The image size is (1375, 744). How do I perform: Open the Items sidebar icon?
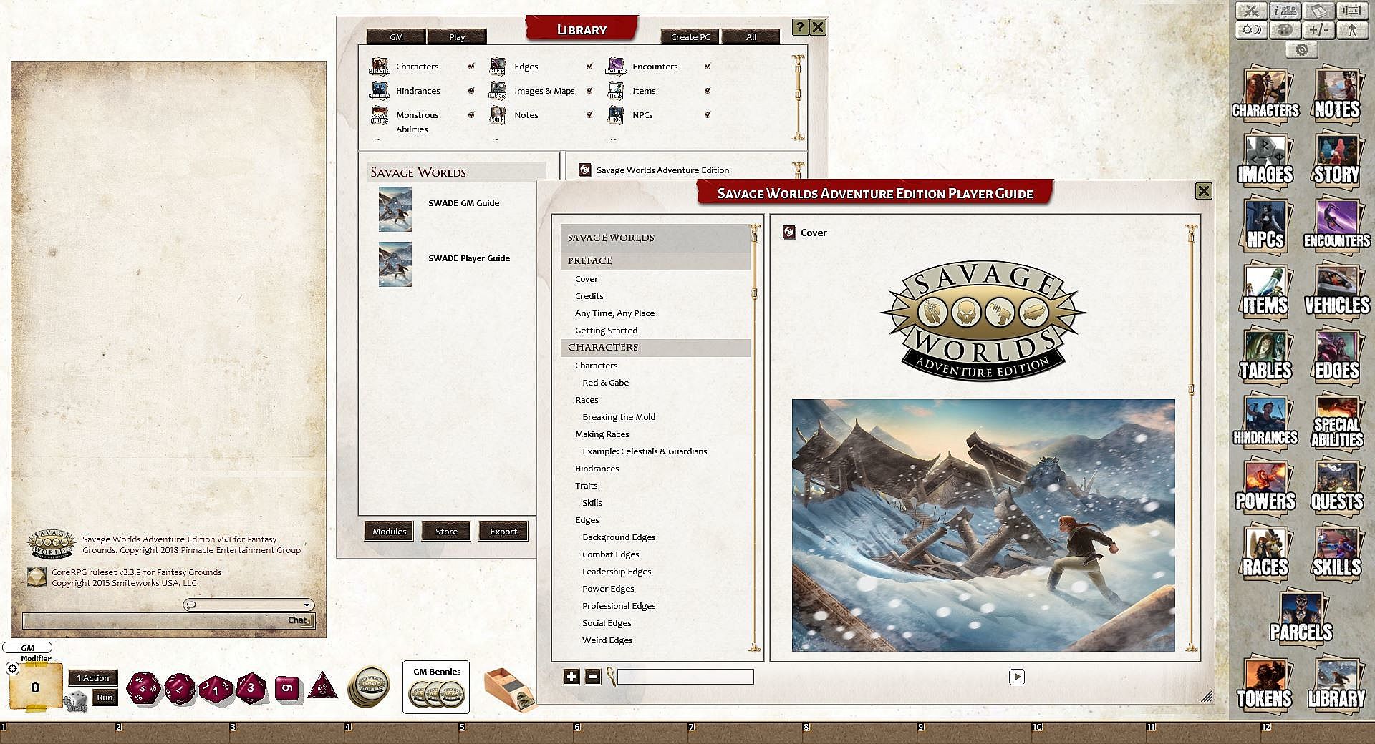pyautogui.click(x=1265, y=290)
